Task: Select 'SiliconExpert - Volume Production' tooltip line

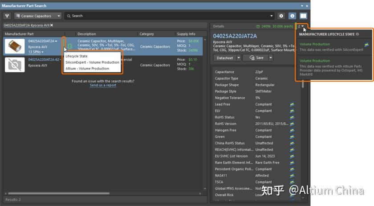Action: pos(92,62)
